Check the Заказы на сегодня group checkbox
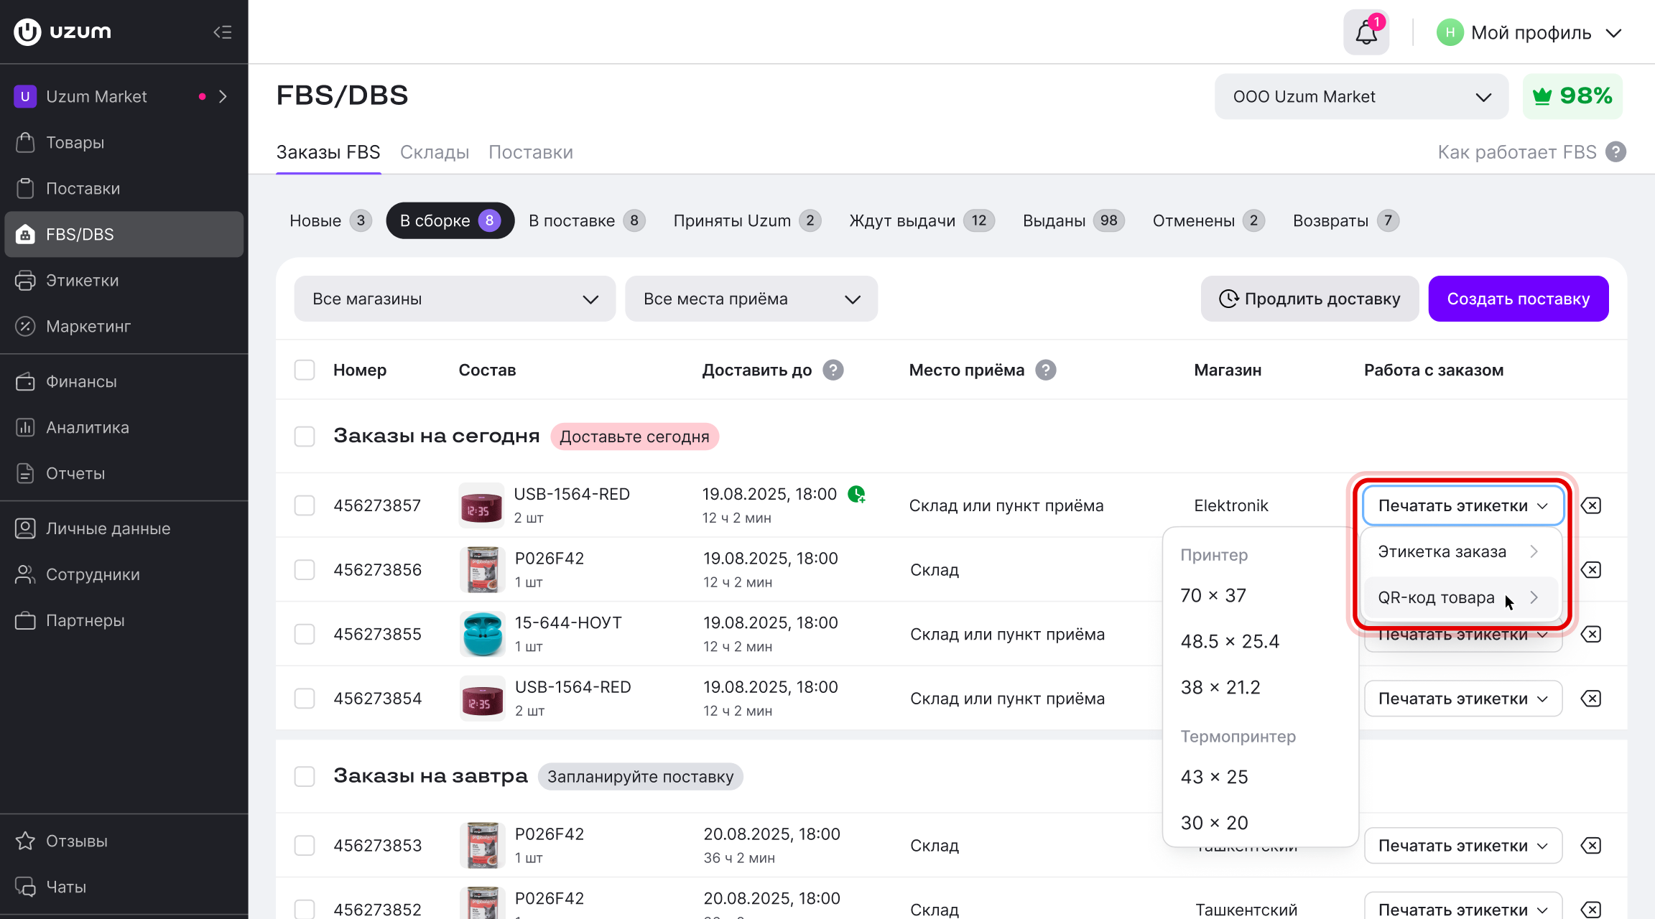 (x=305, y=437)
